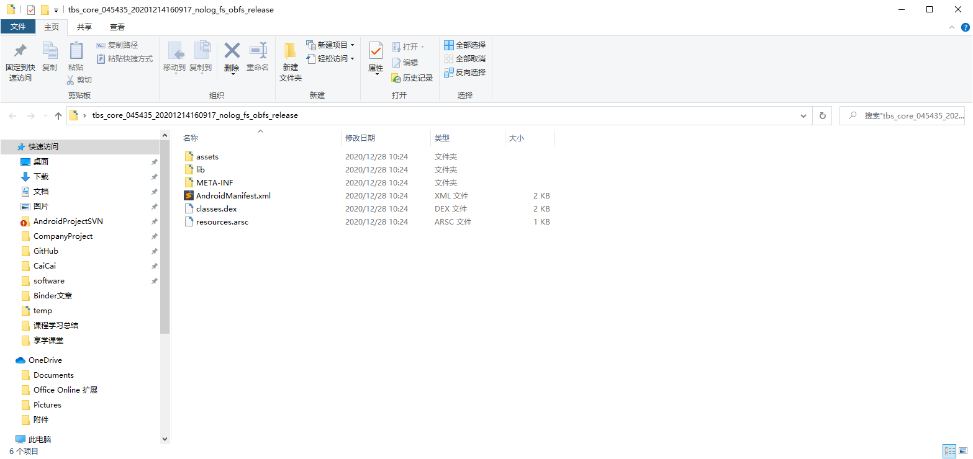
Task: Click the Forward navigation arrow
Action: click(30, 115)
